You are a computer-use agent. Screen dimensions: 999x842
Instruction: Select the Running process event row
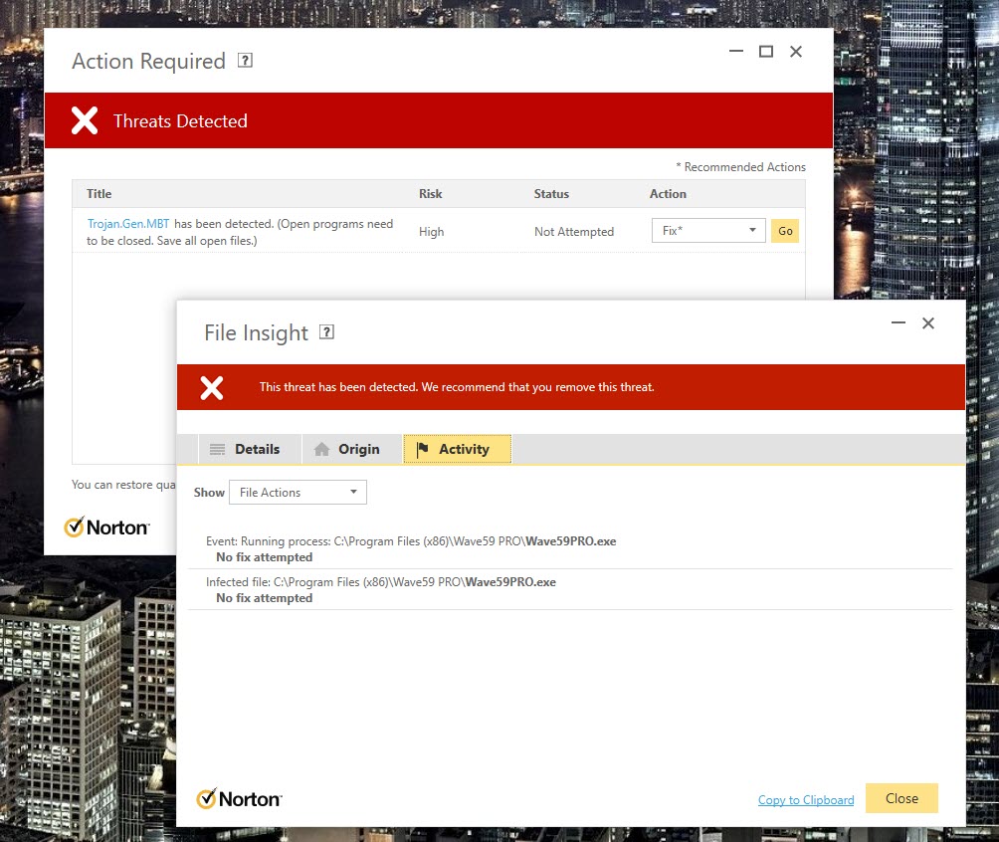(x=570, y=548)
